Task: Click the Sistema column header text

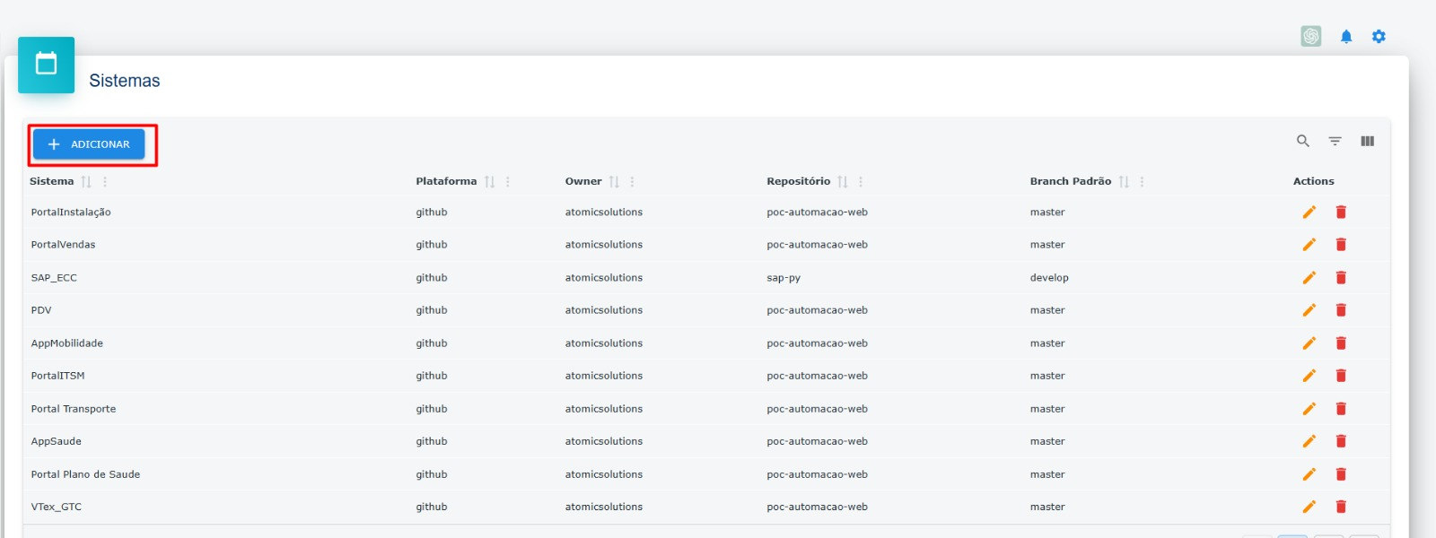Action: click(52, 181)
